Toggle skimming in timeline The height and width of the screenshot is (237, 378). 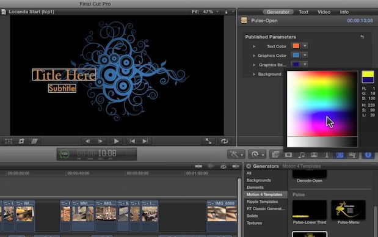click(x=198, y=166)
